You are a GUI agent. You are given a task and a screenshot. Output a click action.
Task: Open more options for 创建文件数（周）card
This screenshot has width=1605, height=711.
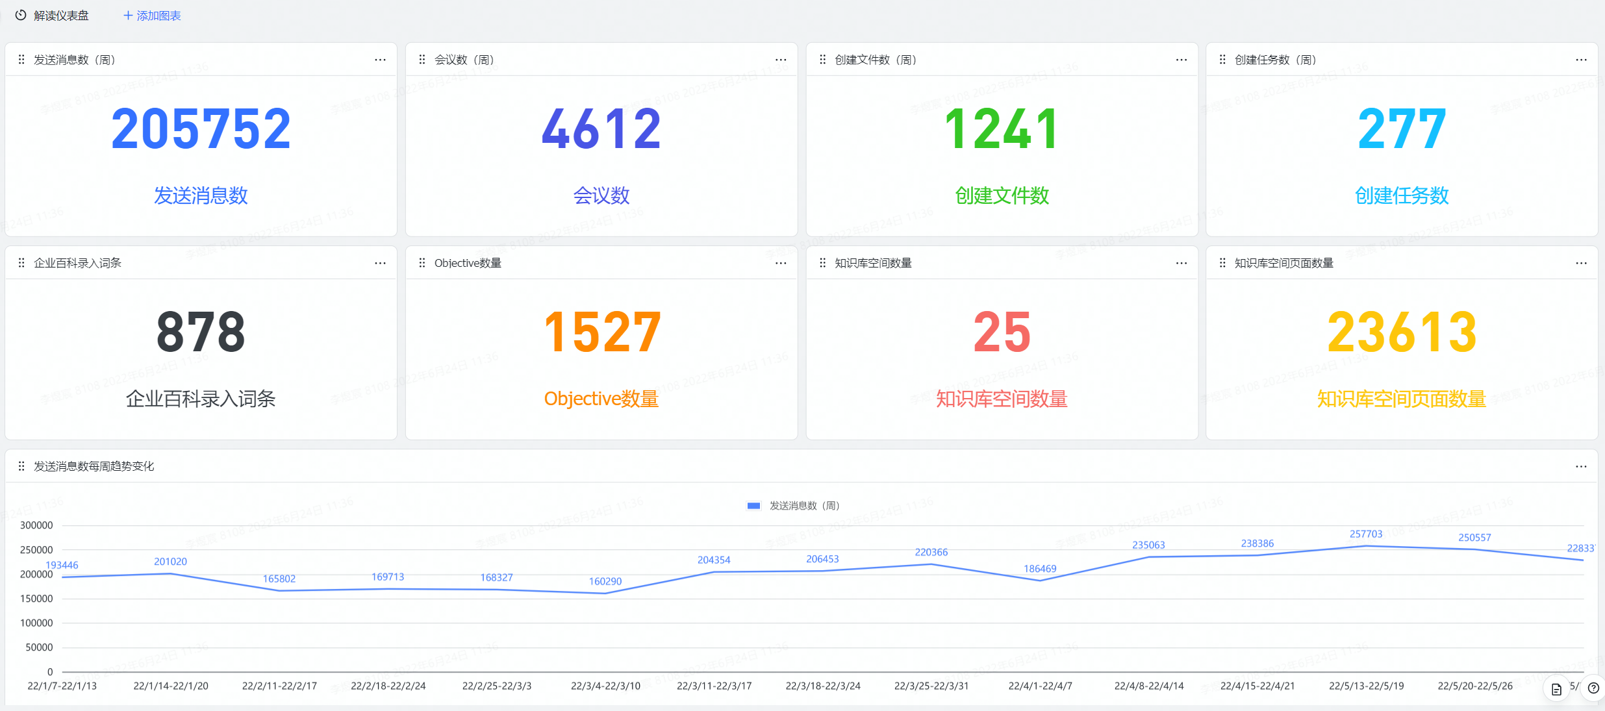(x=1181, y=60)
